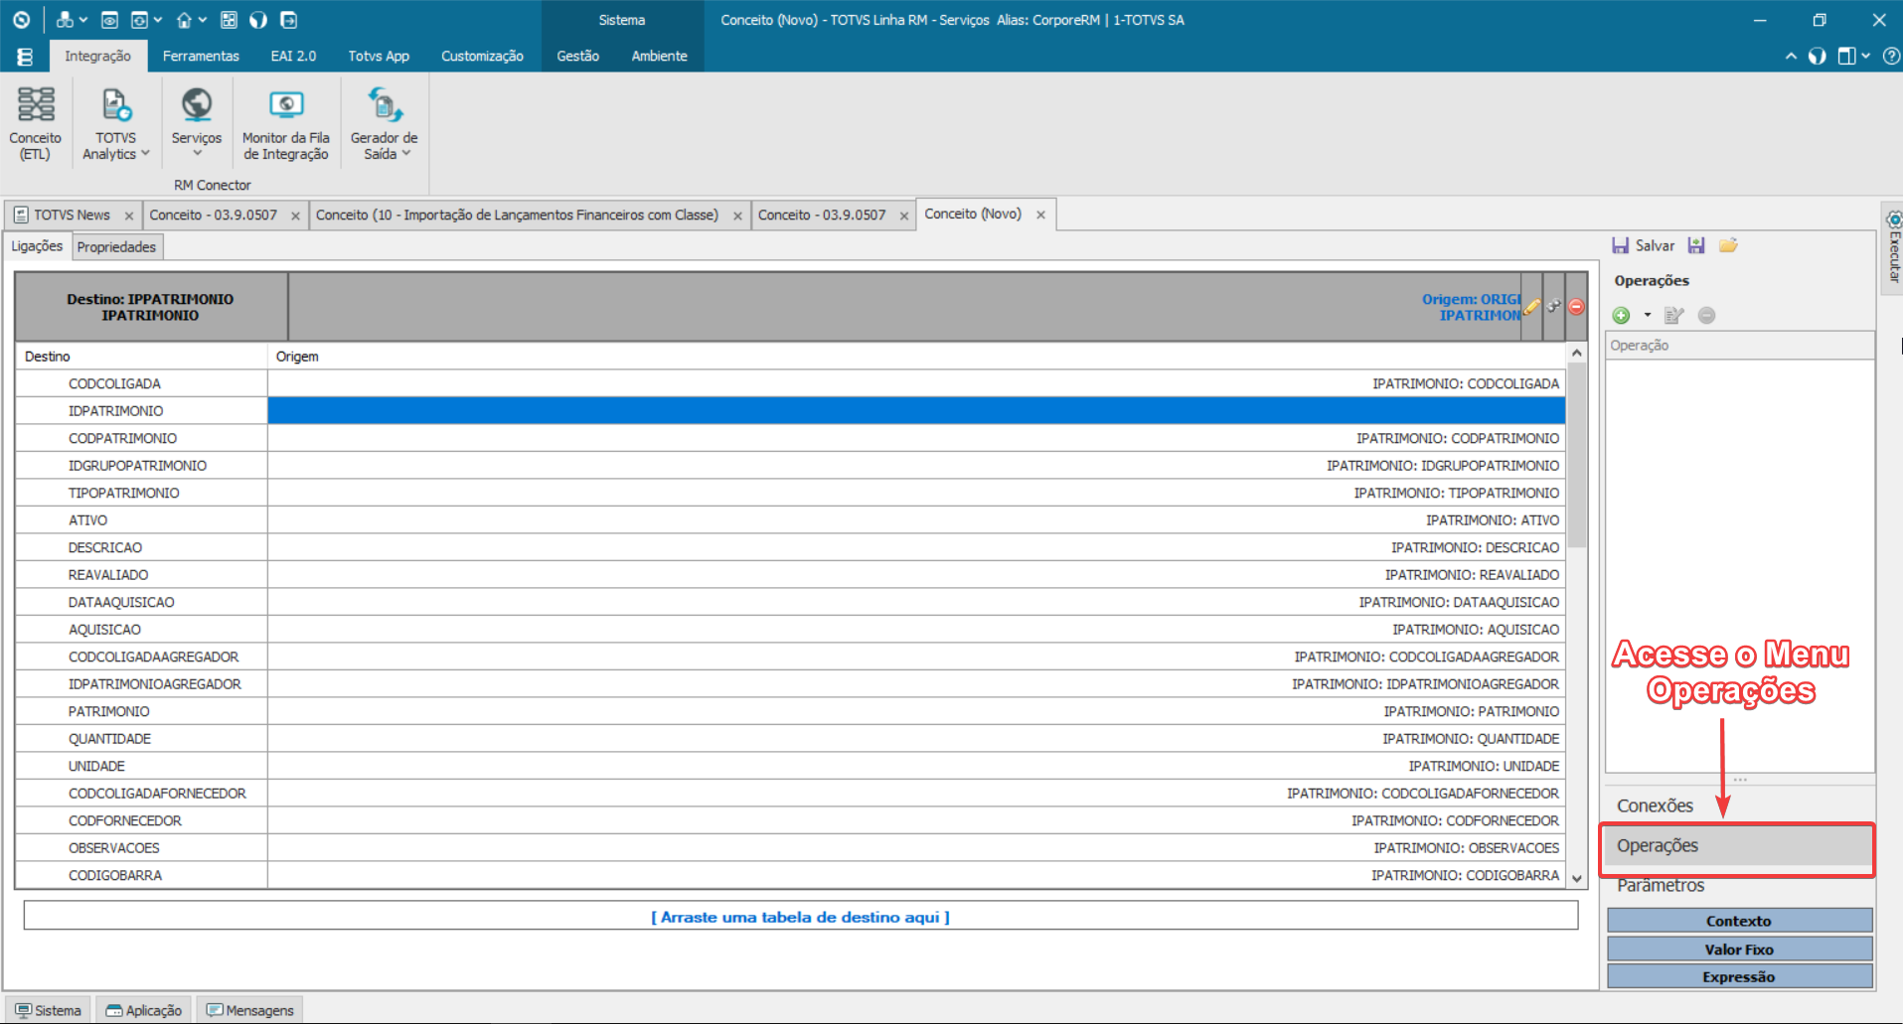Open TOTVS Analytics ribbon button
Image resolution: width=1903 pixels, height=1024 pixels.
pyautogui.click(x=115, y=124)
